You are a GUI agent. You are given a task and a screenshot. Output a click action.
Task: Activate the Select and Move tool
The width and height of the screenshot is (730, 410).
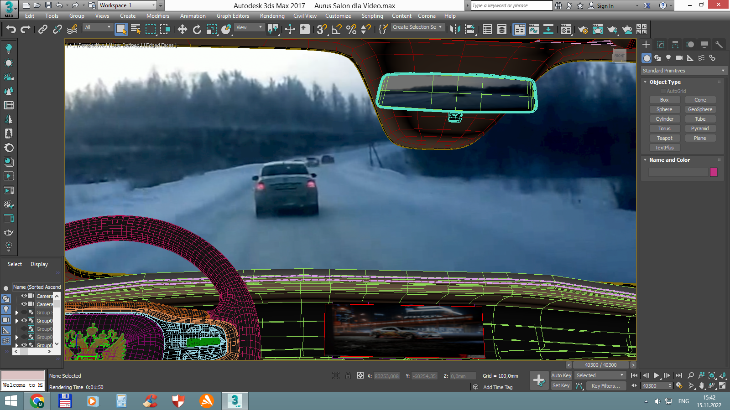[x=182, y=30]
